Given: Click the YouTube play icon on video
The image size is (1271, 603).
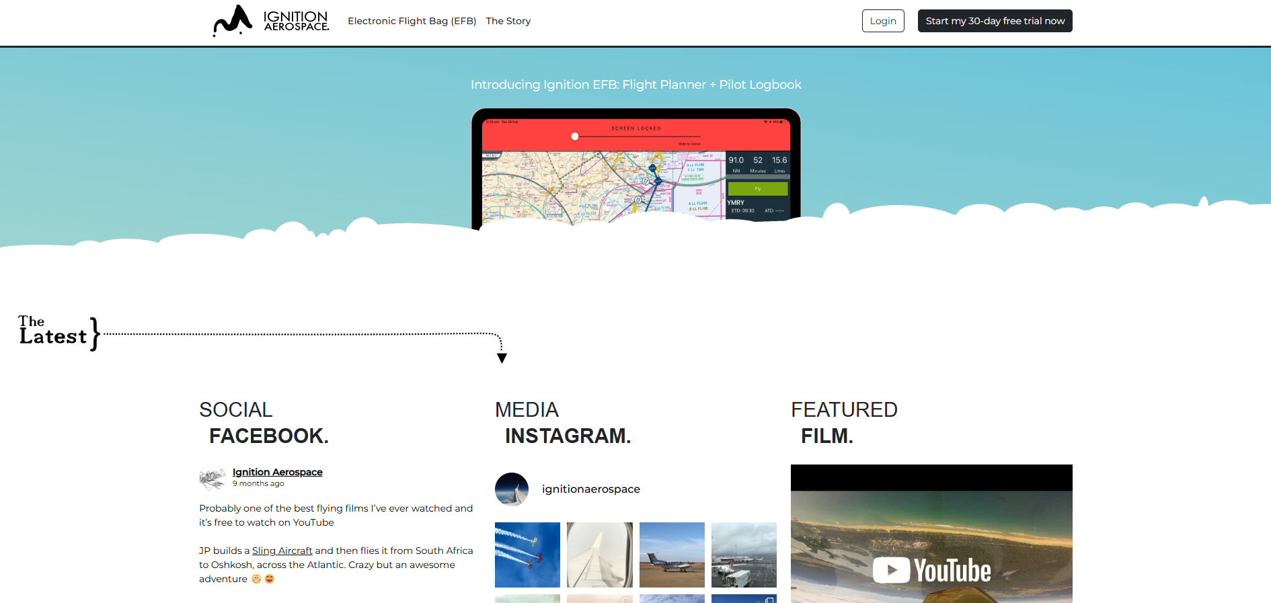Looking at the screenshot, I should [892, 571].
